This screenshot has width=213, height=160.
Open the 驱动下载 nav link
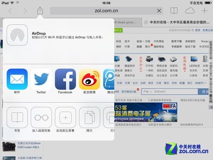point(190,47)
